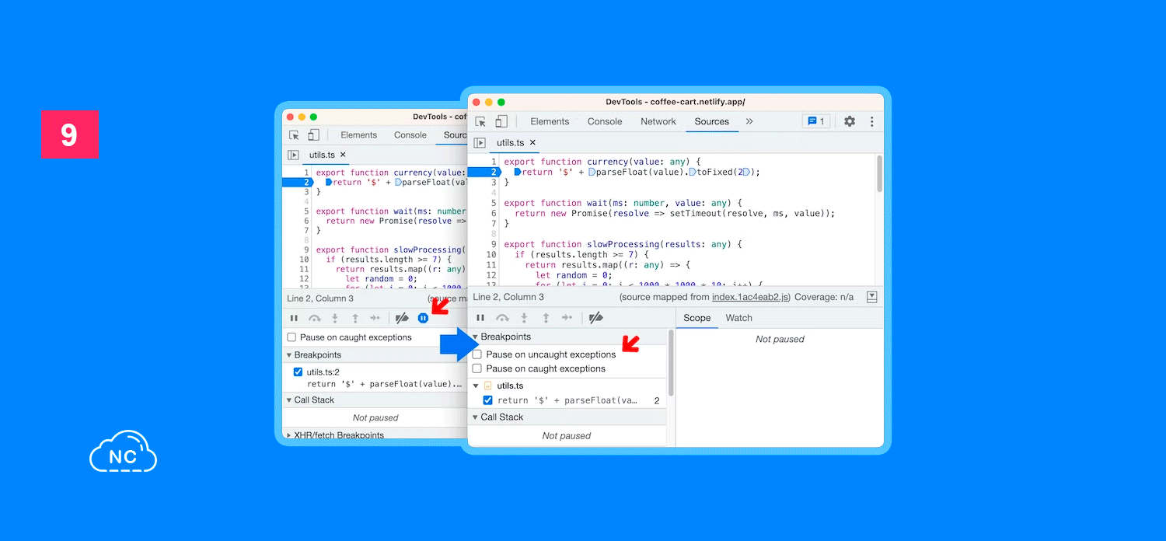1166x541 pixels.
Task: Click 'Not paused' text in Scope pane
Action: click(780, 339)
